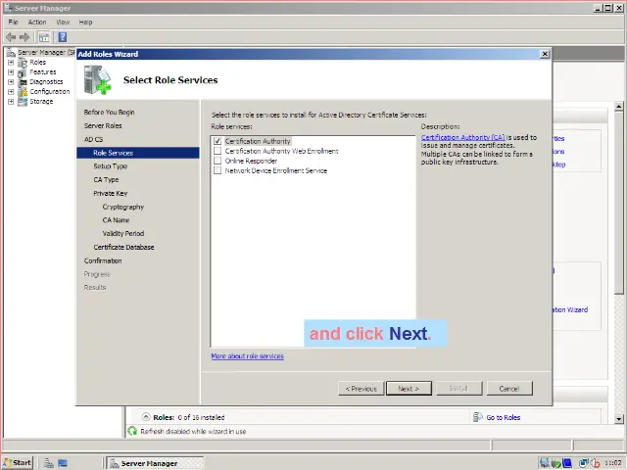627x470 pixels.
Task: Click the Online Responder label text
Action: tap(251, 161)
